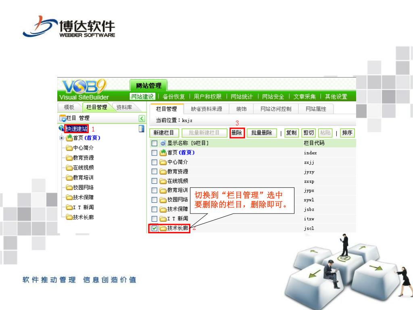Click the blue panel icon beside 快速建站
The height and width of the screenshot is (310, 413).
(x=142, y=129)
